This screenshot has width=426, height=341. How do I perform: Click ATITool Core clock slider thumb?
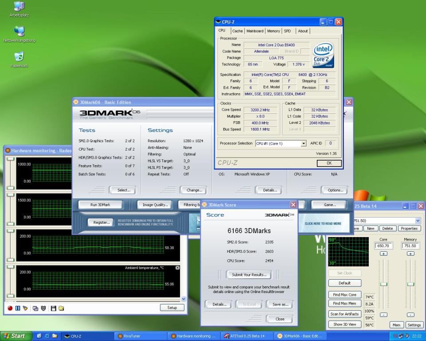click(383, 284)
